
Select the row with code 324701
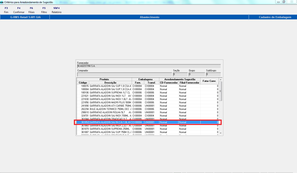click(x=148, y=116)
